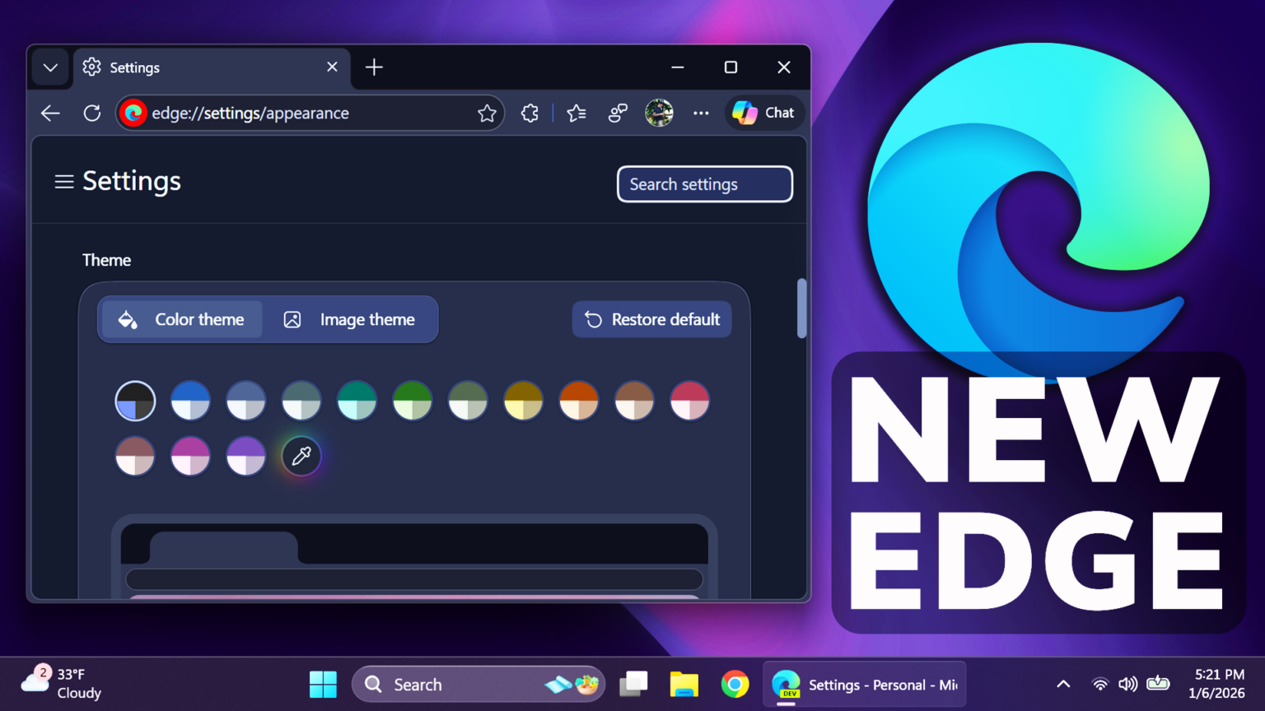Screen dimensions: 1265x711
Task: Switch to the Image theme tab
Action: coord(352,319)
